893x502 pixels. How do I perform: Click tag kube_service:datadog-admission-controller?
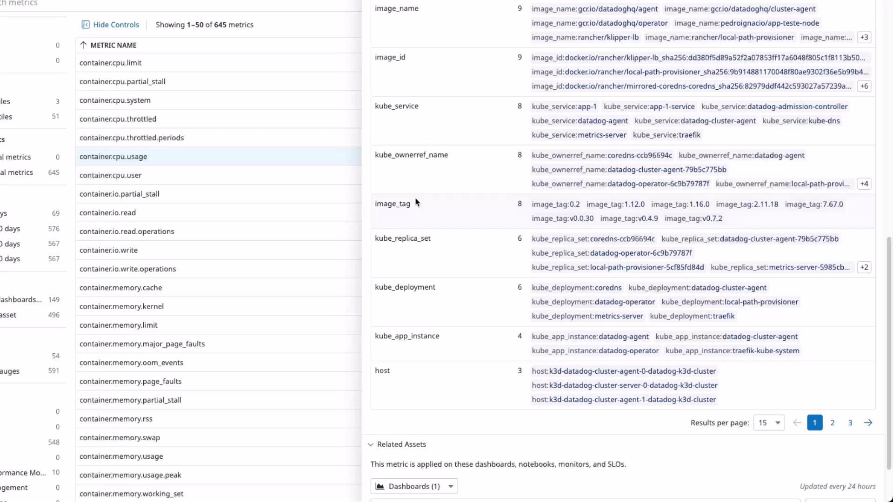pyautogui.click(x=774, y=106)
